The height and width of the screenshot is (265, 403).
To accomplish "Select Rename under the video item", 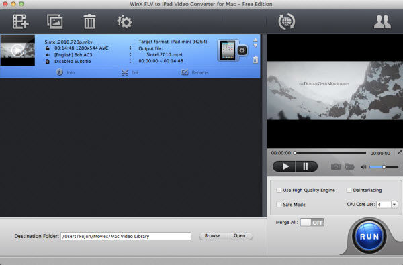I will (x=195, y=72).
